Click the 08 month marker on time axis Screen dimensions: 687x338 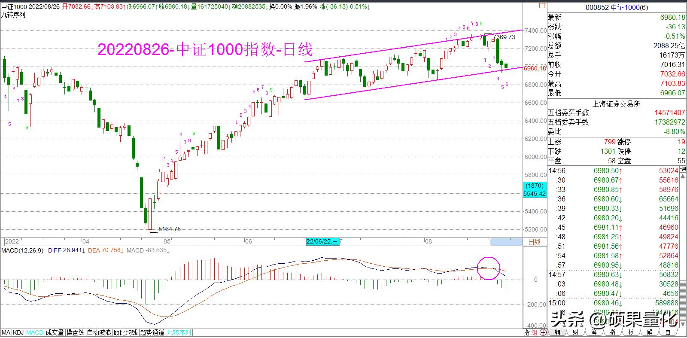[428, 241]
